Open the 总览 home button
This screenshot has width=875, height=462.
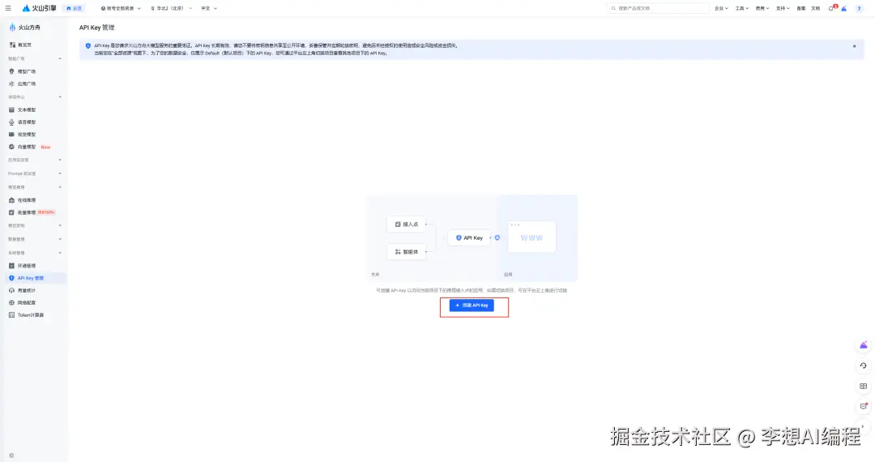click(x=75, y=8)
